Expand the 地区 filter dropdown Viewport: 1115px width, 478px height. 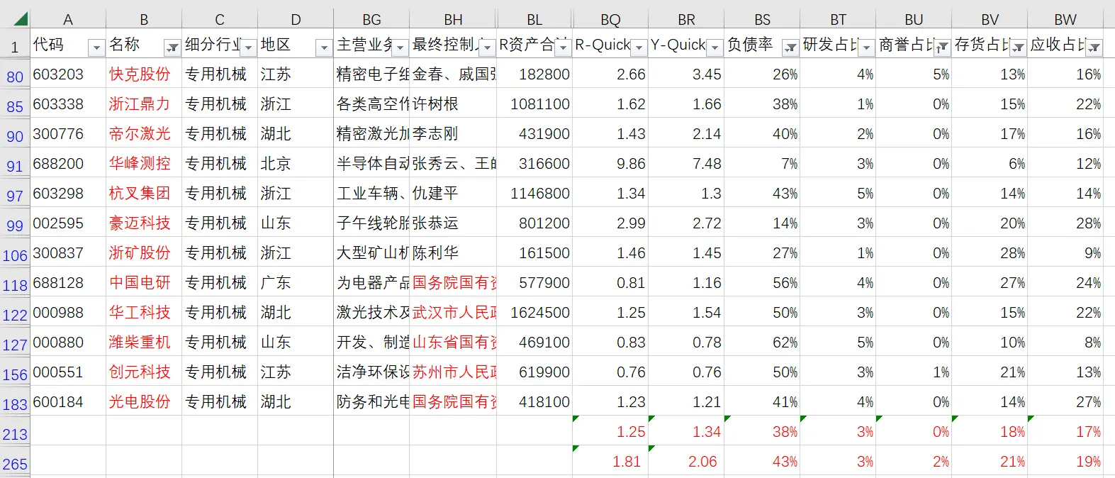pyautogui.click(x=324, y=48)
